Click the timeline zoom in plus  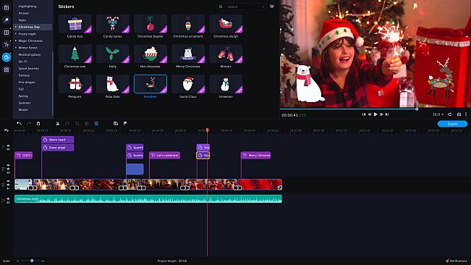point(43,261)
